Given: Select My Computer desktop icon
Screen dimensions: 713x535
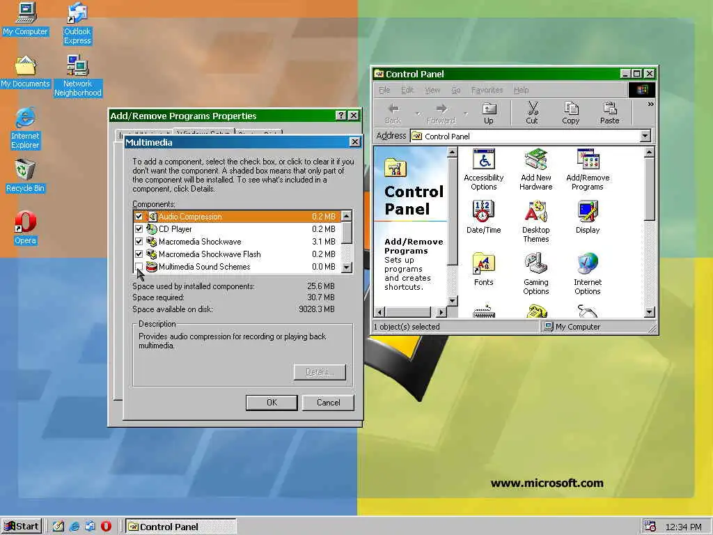Looking at the screenshot, I should pos(26,19).
